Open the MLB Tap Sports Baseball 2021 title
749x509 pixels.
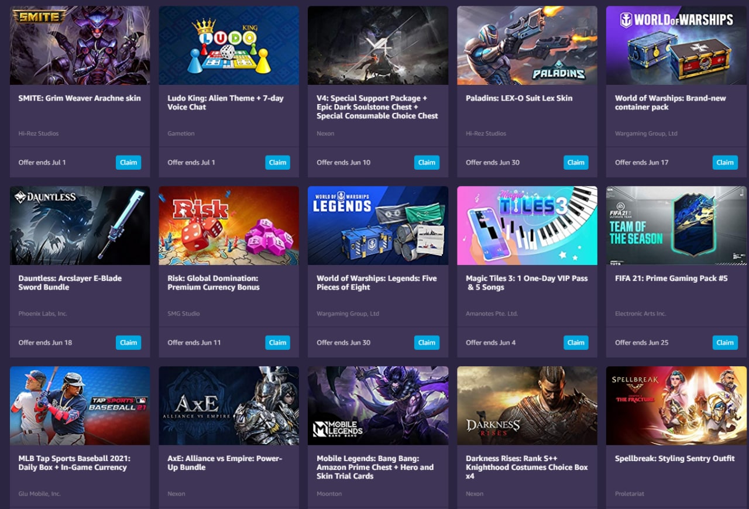coord(74,463)
